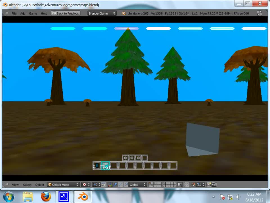Click the Back to Previous button
270x203 pixels.
(x=66, y=13)
